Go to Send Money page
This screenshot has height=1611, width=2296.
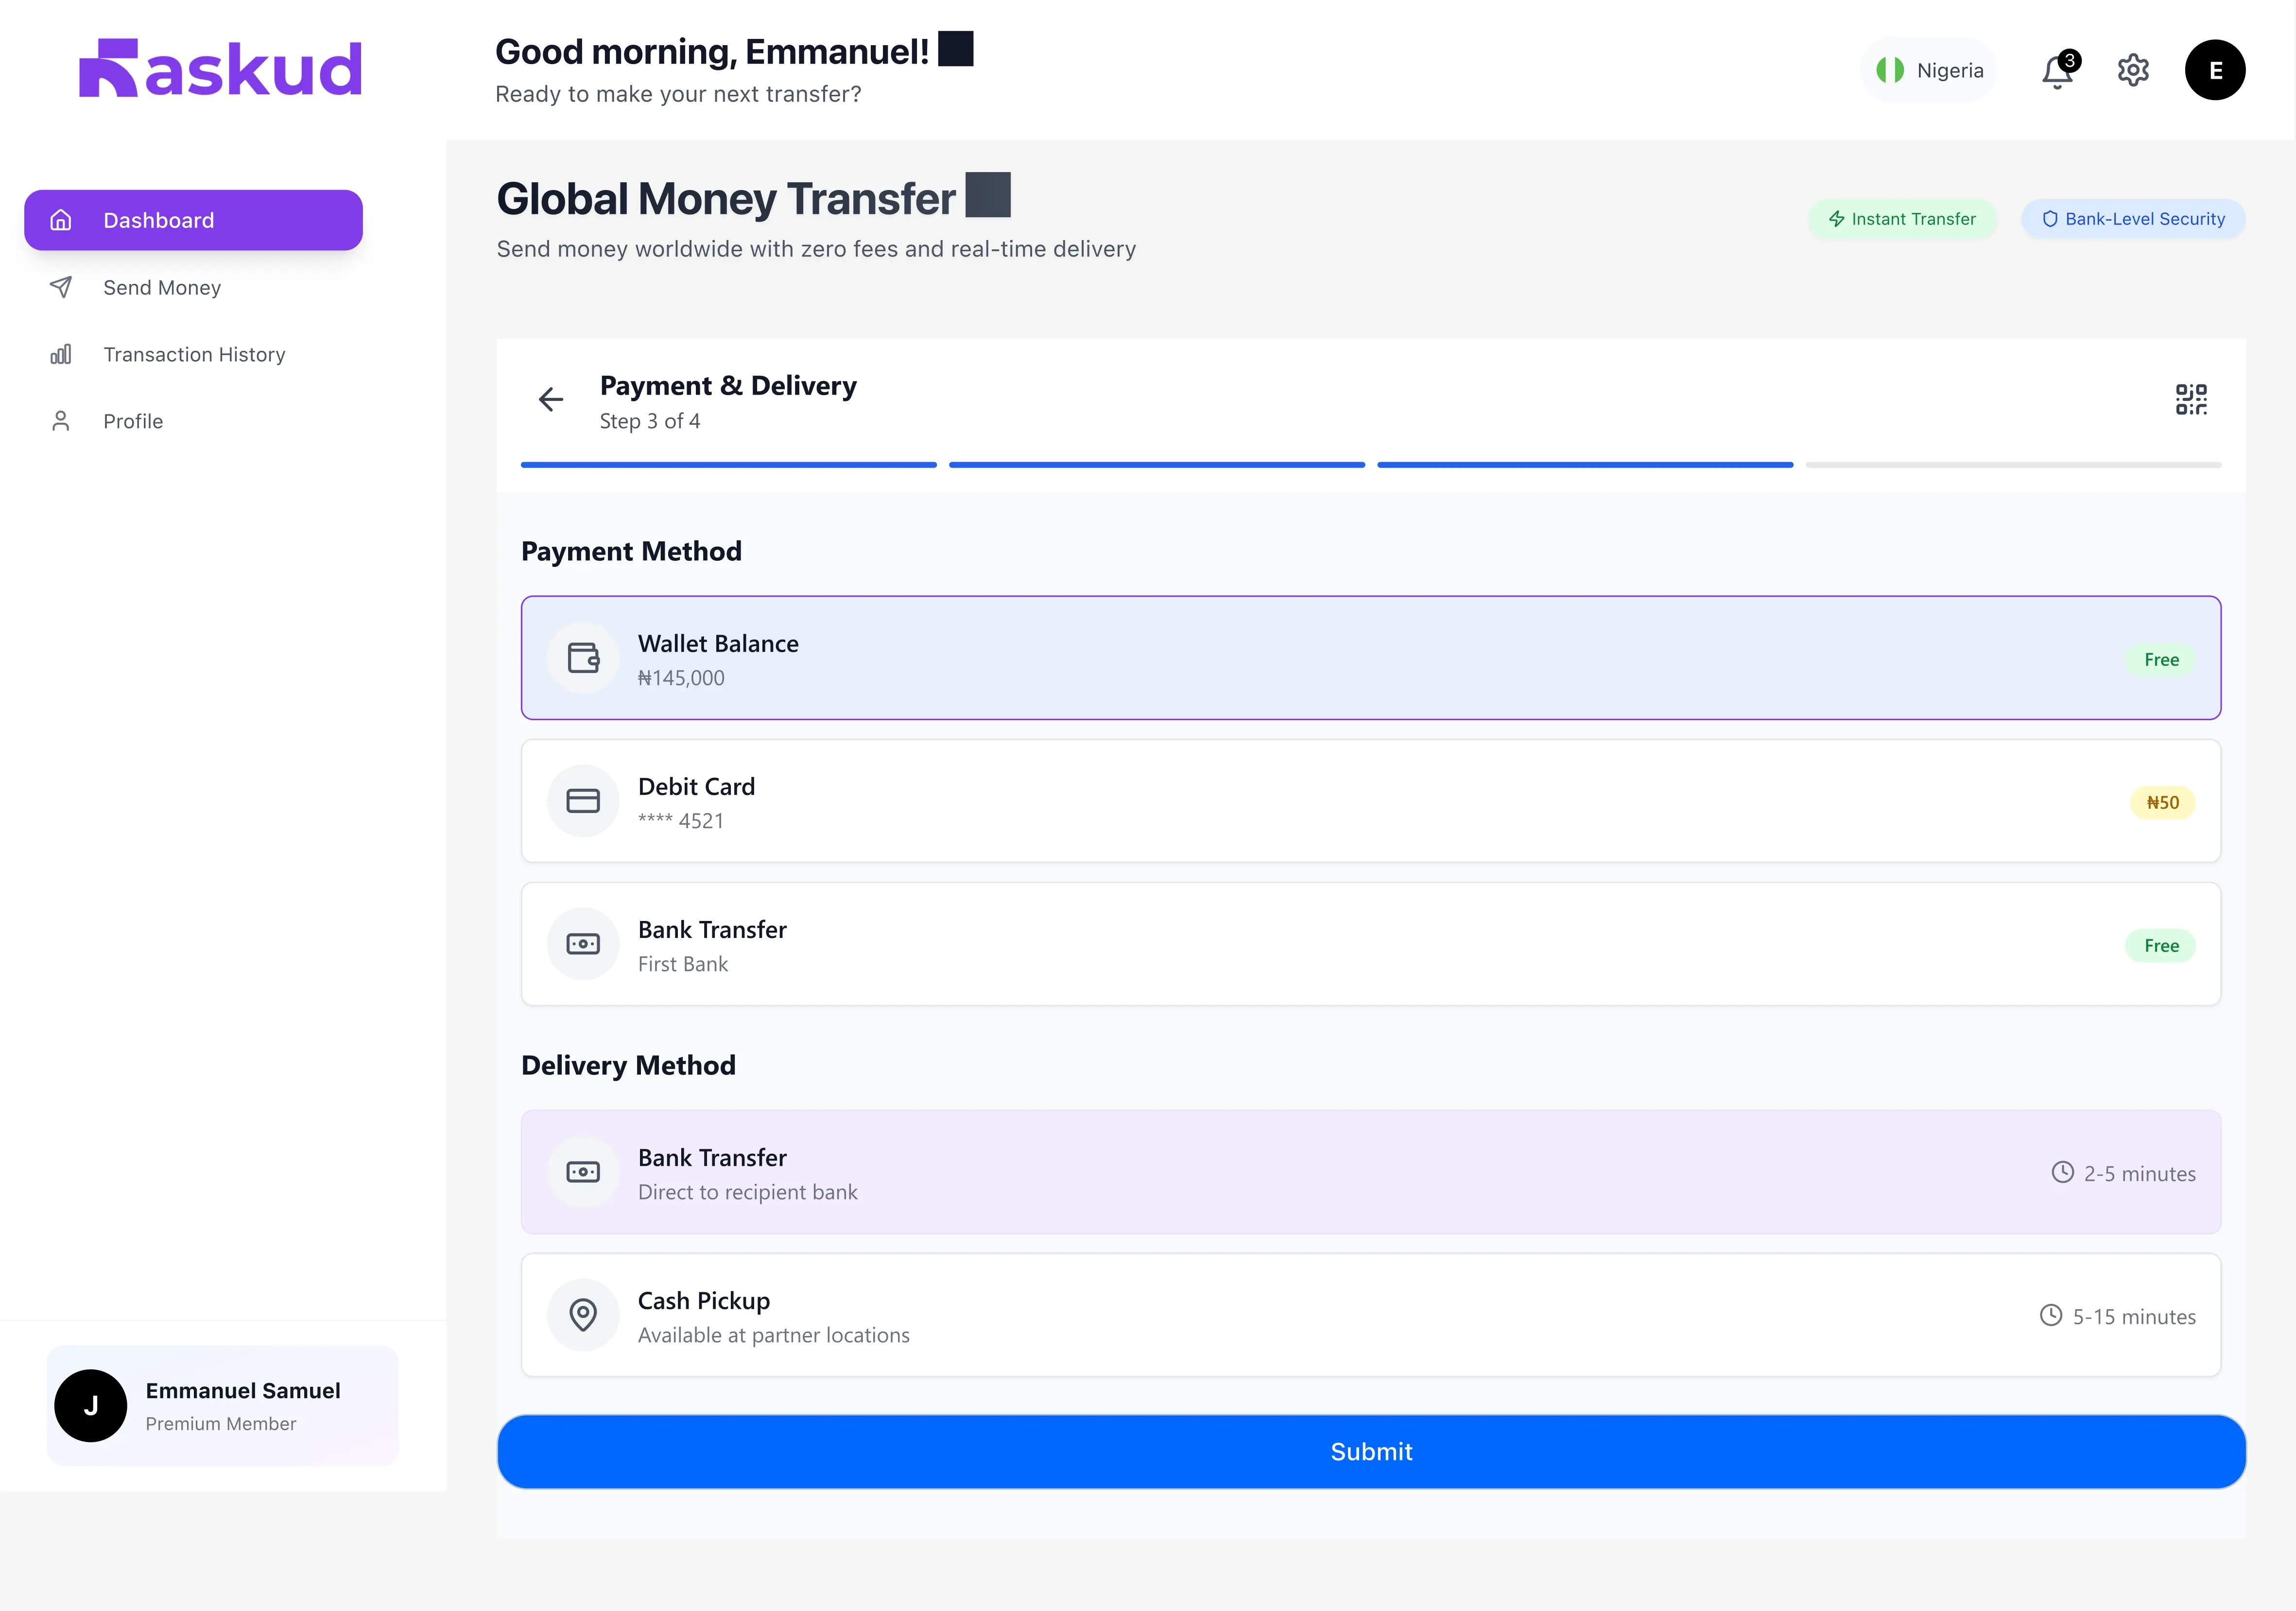click(x=193, y=287)
